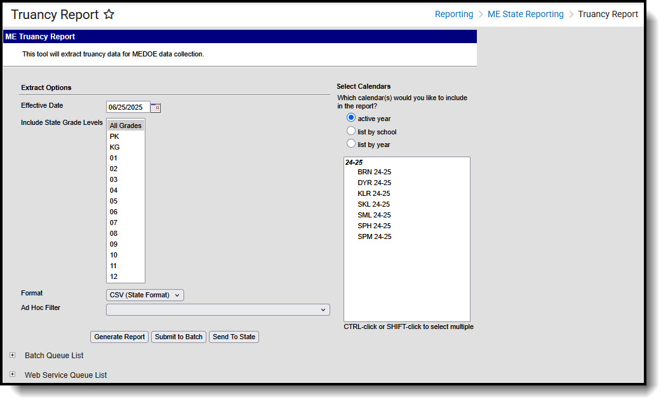Select the SPM 24-25 calendar

pyautogui.click(x=375, y=236)
